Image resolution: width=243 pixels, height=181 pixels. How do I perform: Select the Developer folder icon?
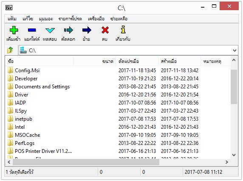coord(10,78)
